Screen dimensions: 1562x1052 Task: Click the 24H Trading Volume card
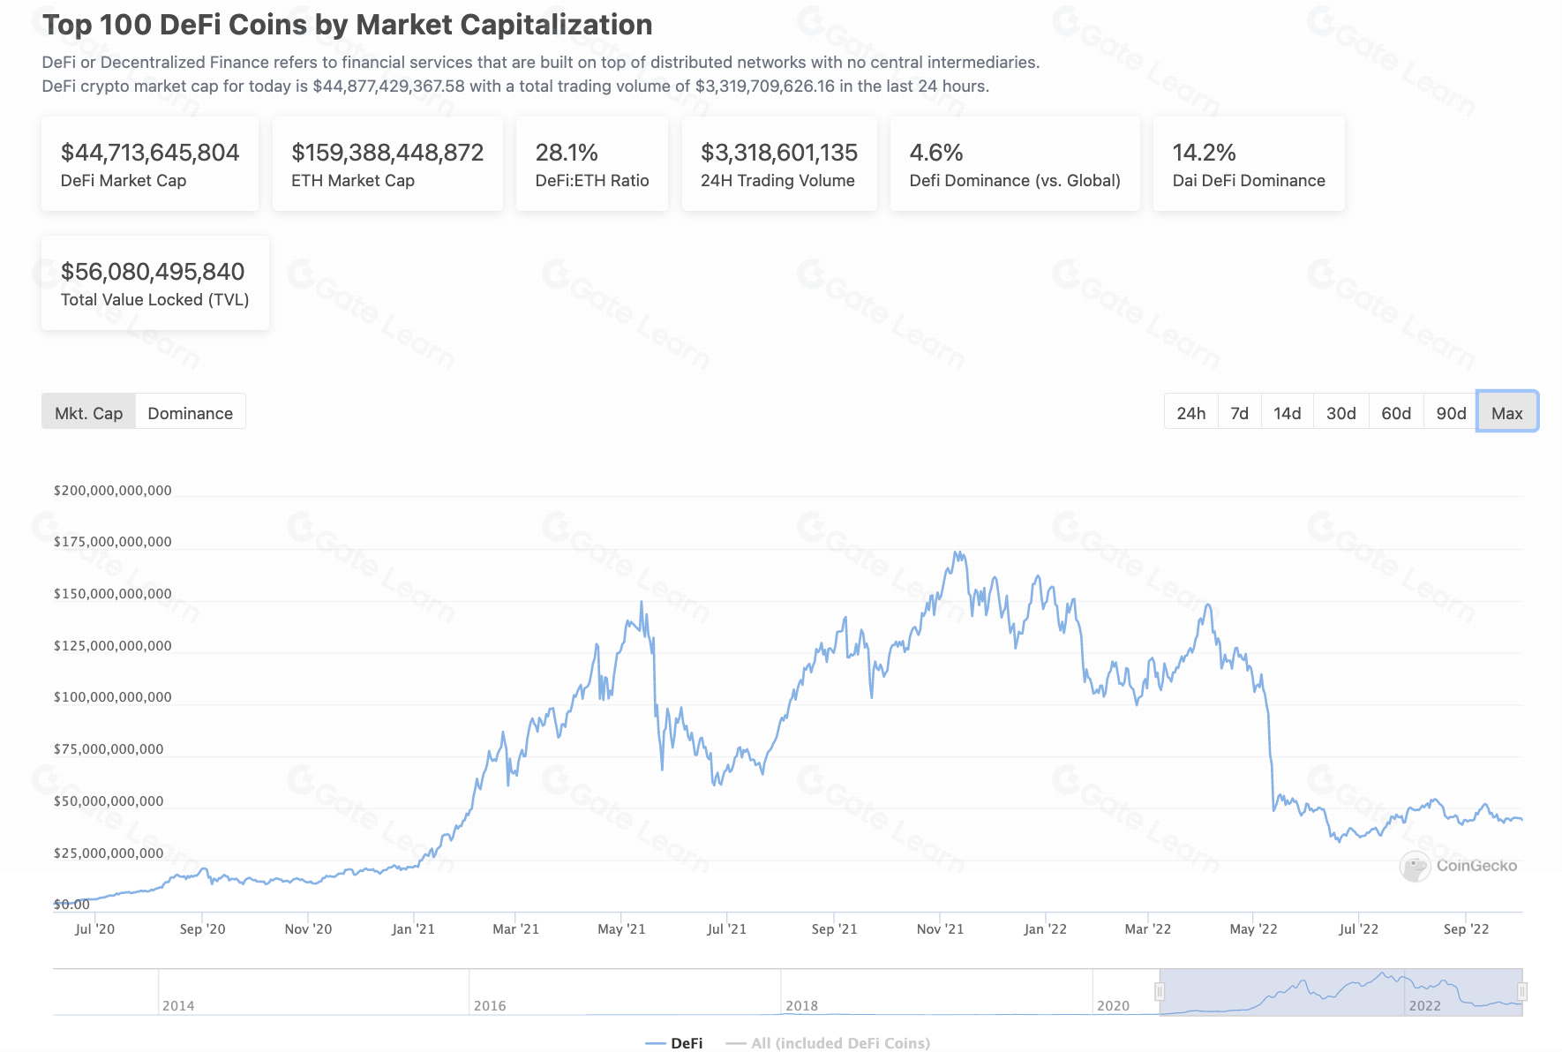(778, 164)
